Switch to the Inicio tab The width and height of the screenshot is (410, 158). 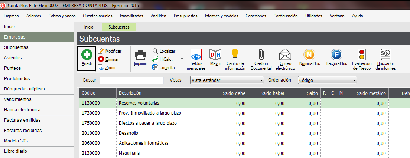(89, 27)
